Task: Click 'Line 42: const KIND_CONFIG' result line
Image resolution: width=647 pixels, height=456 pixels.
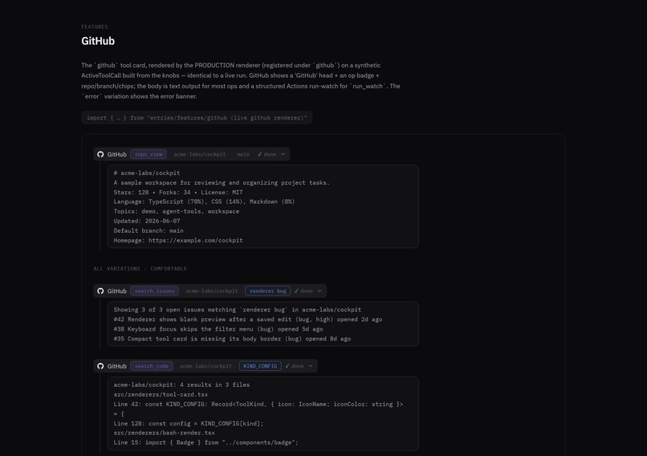Action: [x=258, y=409]
